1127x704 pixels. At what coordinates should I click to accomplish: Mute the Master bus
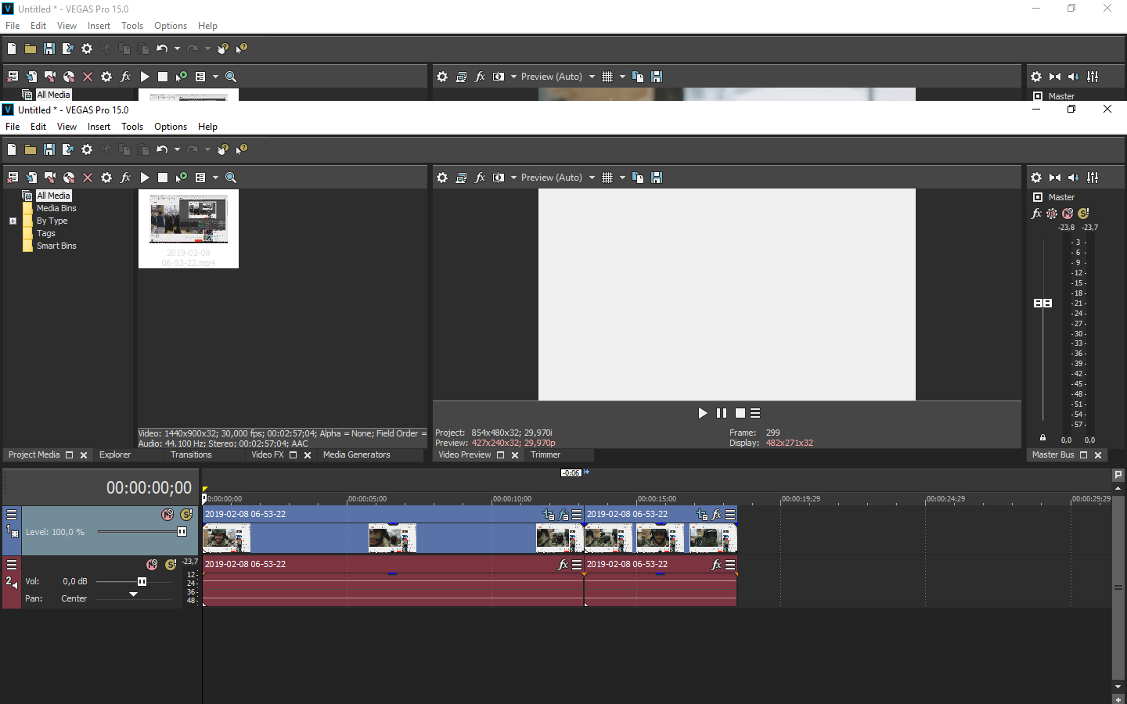coord(1068,214)
